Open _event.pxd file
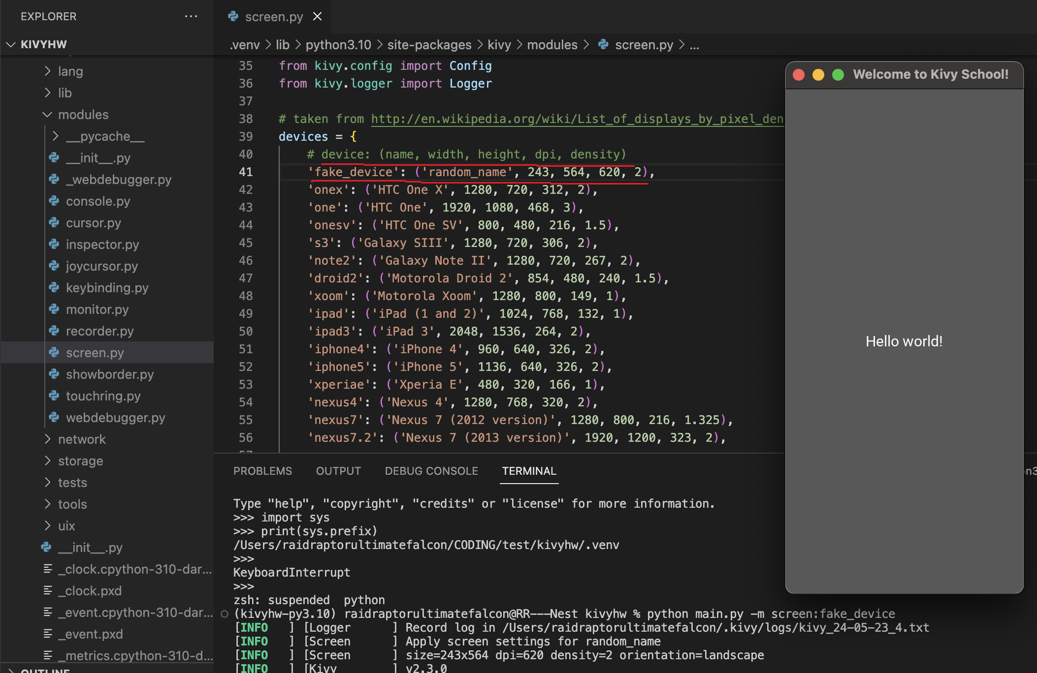Screen dimensions: 1037x673 coord(91,634)
